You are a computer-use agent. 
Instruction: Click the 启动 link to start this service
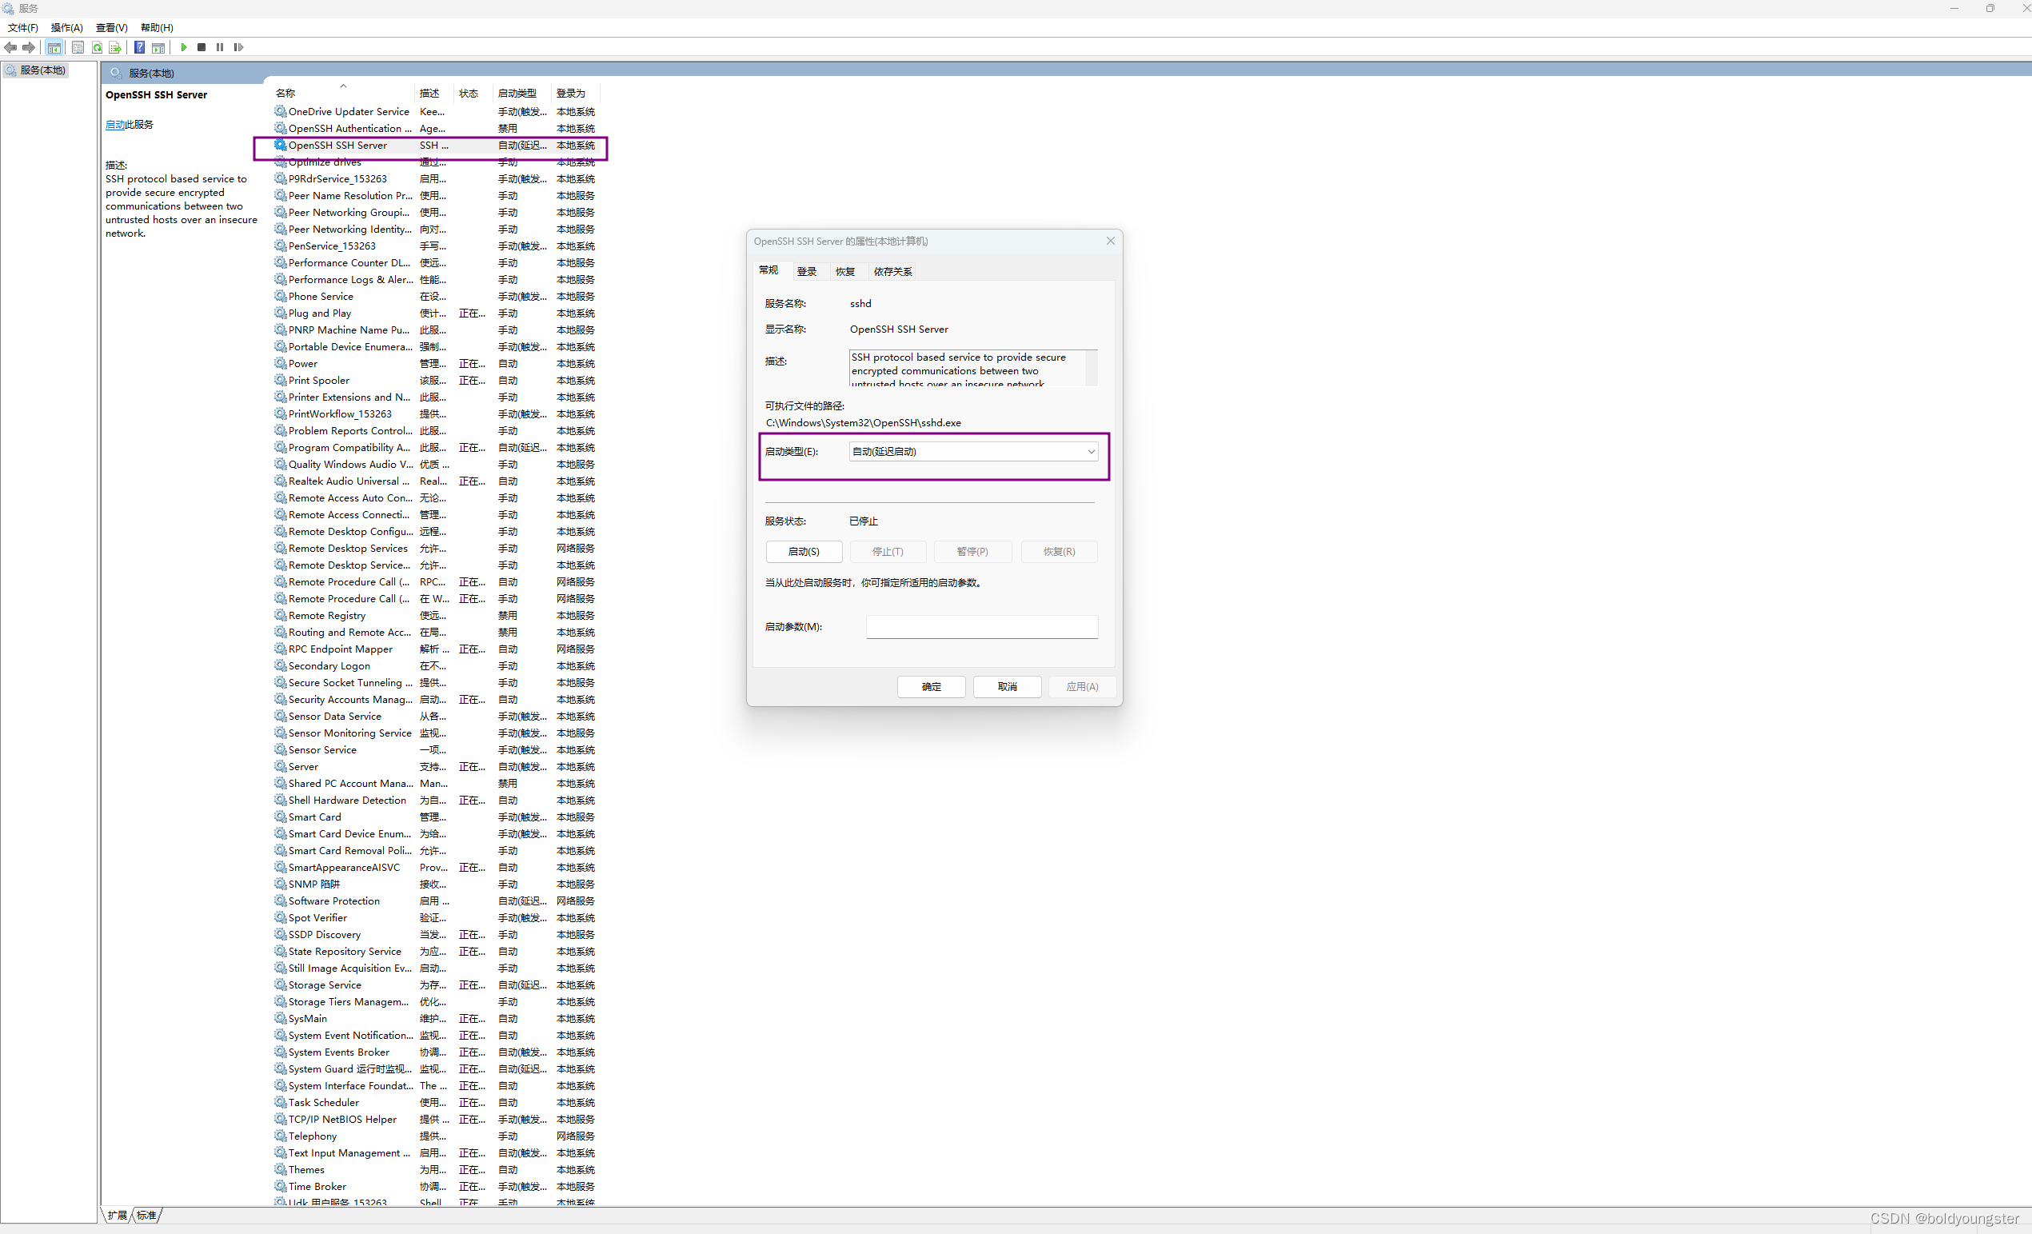tap(114, 126)
